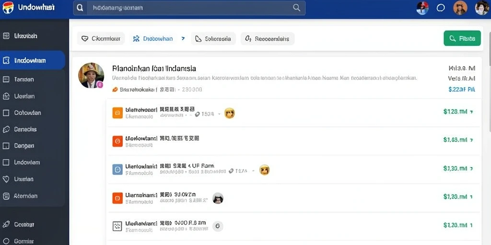Click the Sokoresia filter chip
This screenshot has height=245, width=491.
213,39
